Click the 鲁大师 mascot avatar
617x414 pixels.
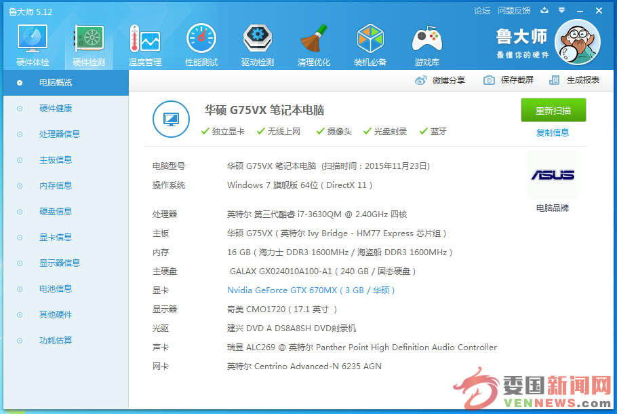tap(577, 42)
